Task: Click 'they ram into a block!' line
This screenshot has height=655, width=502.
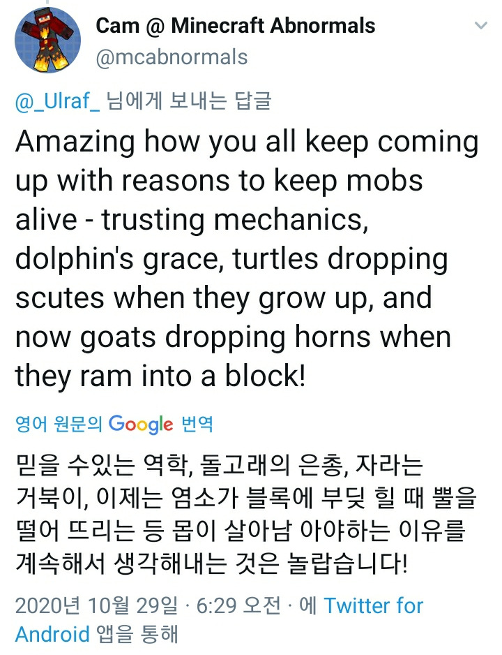Action: point(160,376)
